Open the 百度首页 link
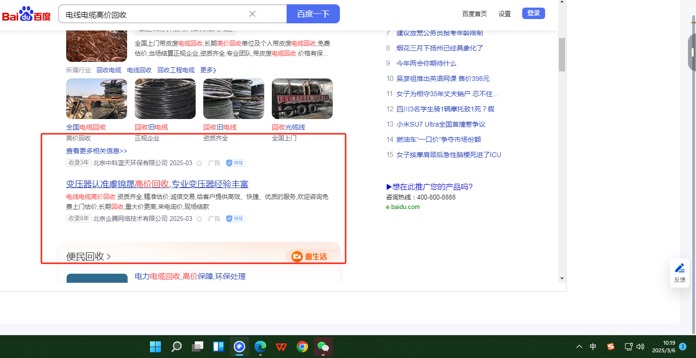This screenshot has width=696, height=358. tap(475, 14)
